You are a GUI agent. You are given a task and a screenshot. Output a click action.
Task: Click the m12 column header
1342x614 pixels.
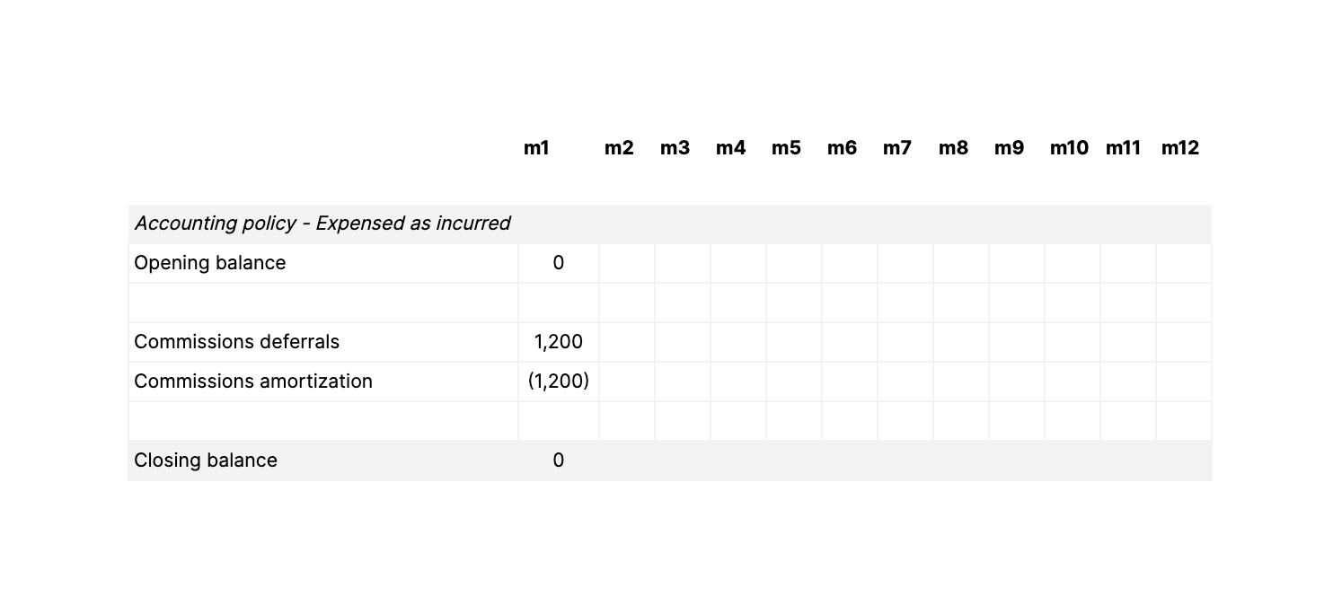pos(1179,148)
